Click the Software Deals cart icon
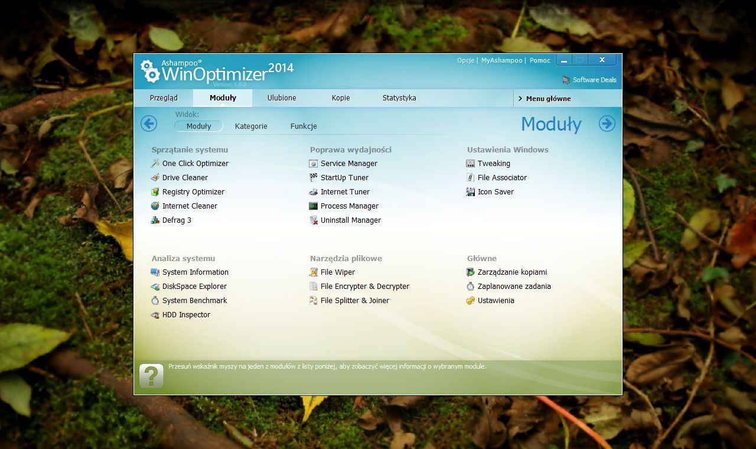This screenshot has width=756, height=449. click(566, 80)
